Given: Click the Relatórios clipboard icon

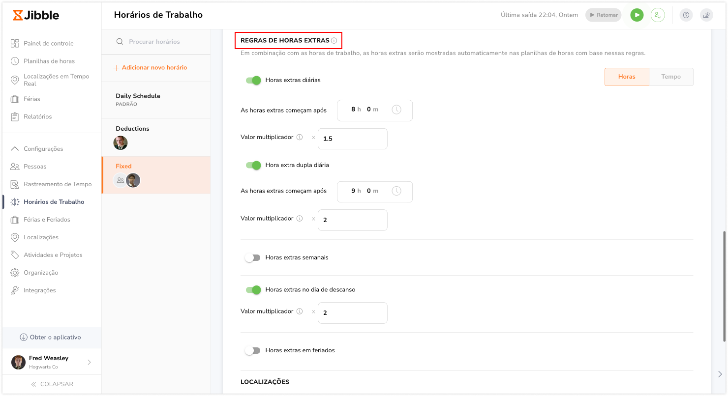Looking at the screenshot, I should (15, 116).
